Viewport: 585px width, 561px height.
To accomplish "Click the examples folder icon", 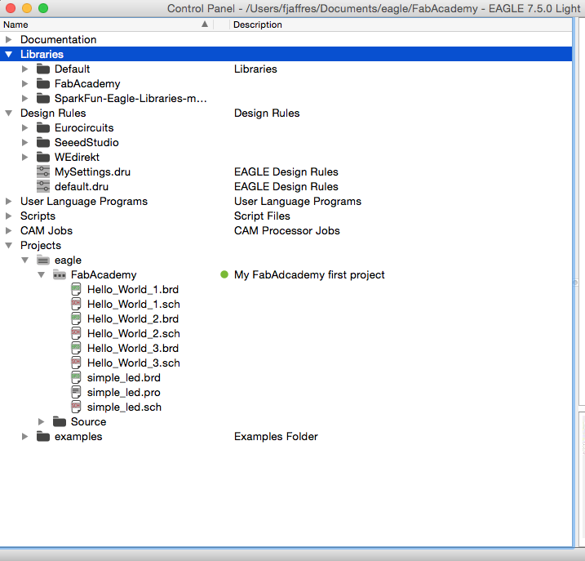I will [43, 436].
